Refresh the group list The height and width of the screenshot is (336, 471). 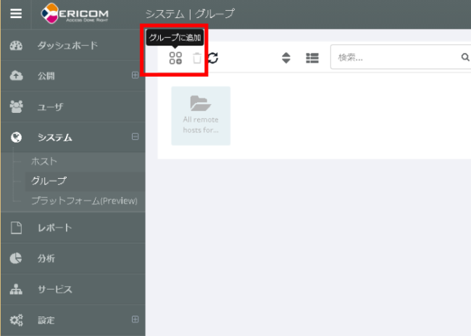213,58
